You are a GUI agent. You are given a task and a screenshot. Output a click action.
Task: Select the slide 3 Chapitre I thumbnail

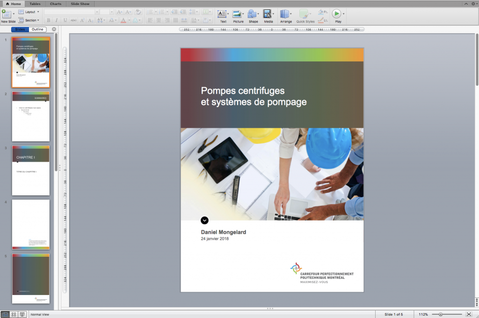click(30, 170)
